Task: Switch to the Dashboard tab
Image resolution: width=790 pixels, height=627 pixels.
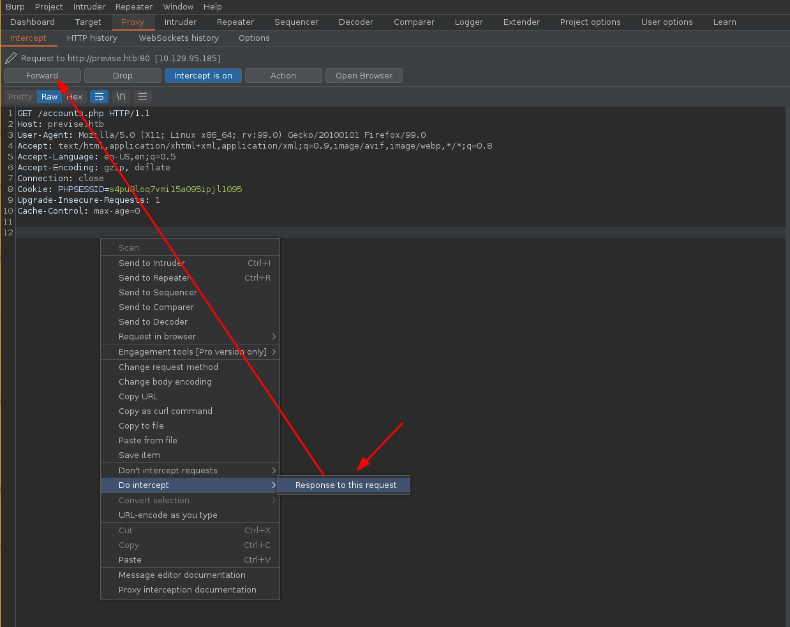Action: click(x=33, y=22)
